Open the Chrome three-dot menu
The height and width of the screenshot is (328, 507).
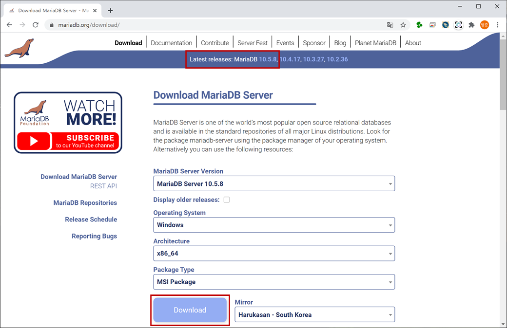[x=498, y=25]
